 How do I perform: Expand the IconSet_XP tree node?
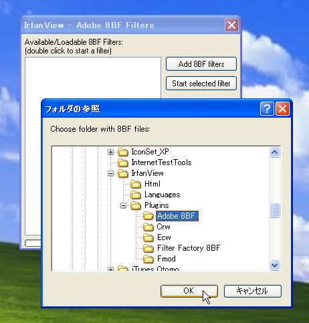tap(110, 152)
